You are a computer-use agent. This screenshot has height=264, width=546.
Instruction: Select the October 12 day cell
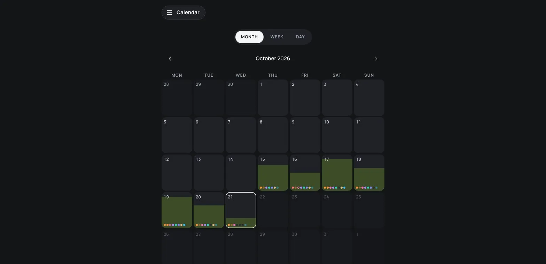(177, 173)
